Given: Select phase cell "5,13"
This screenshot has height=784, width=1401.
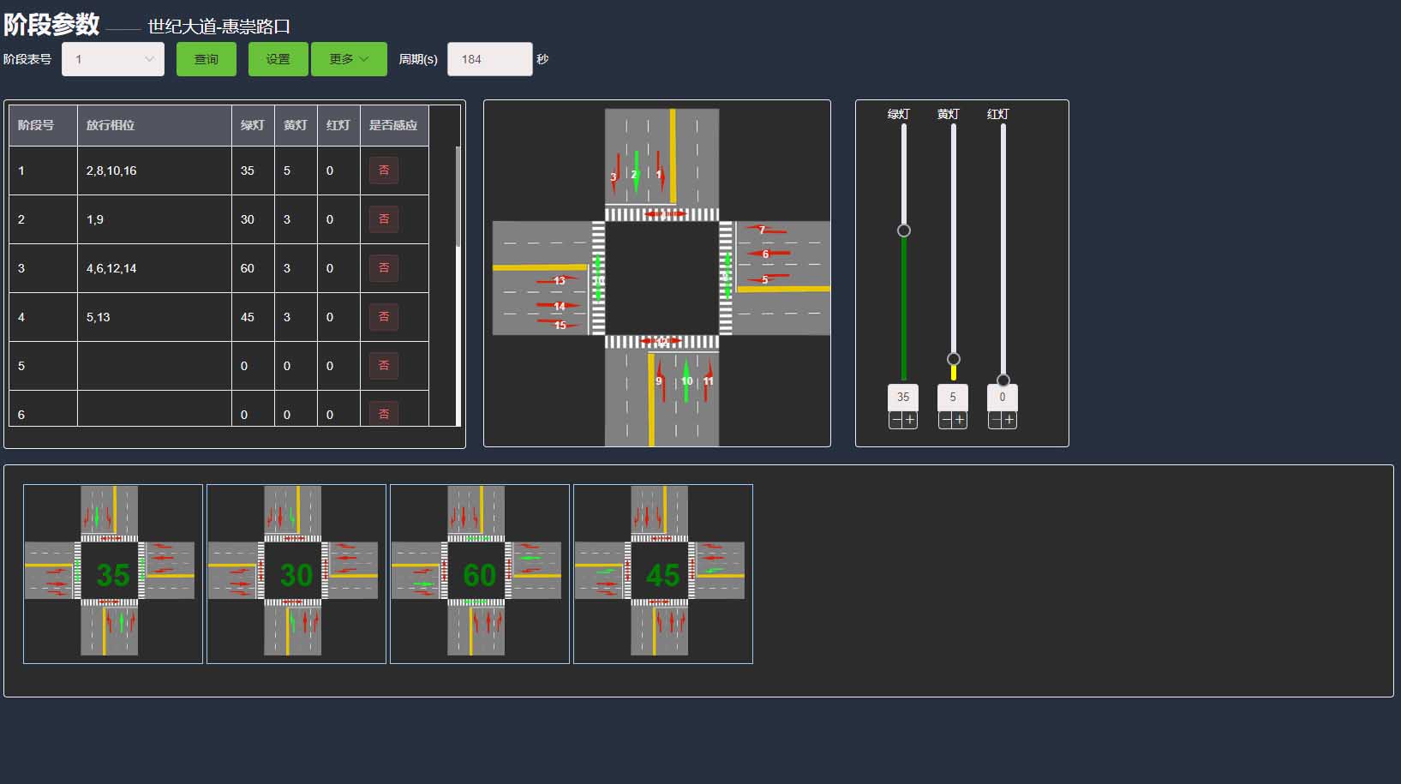Looking at the screenshot, I should [154, 317].
